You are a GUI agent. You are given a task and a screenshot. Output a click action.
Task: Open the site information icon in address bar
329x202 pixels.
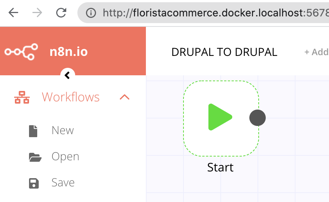(91, 13)
